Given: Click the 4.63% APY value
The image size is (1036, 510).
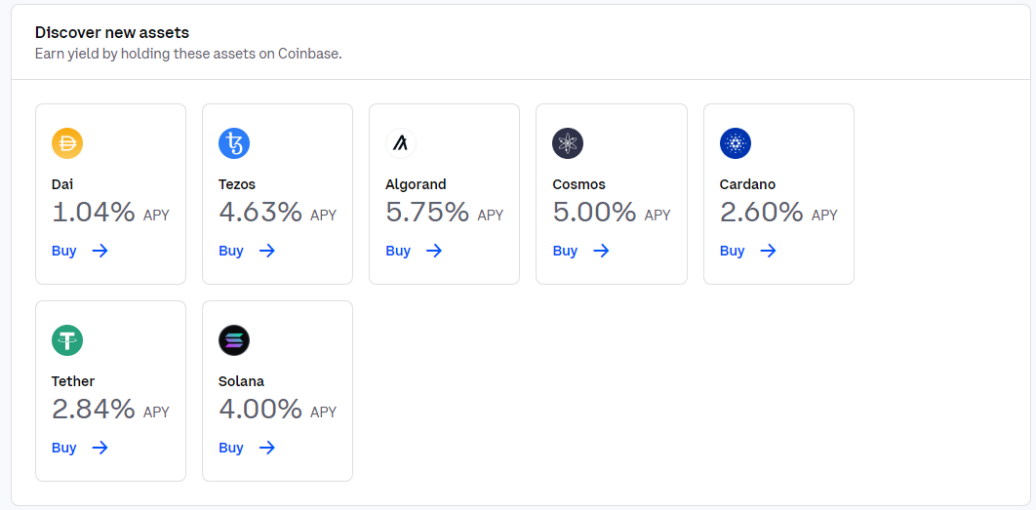Looking at the screenshot, I should pos(260,213).
